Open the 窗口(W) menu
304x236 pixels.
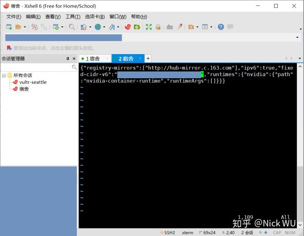[118, 16]
